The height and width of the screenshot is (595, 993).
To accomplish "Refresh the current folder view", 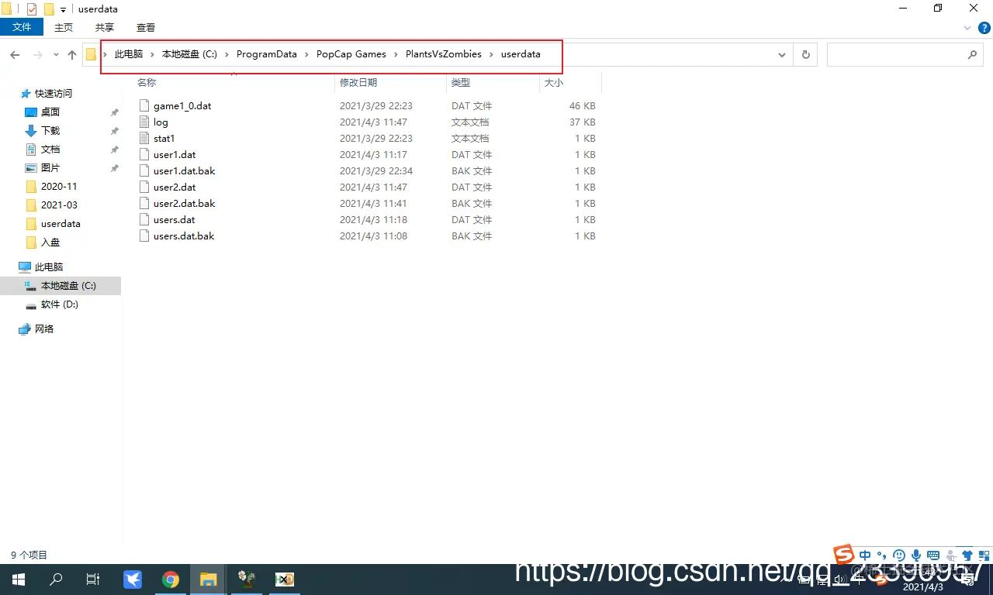I will [x=805, y=55].
